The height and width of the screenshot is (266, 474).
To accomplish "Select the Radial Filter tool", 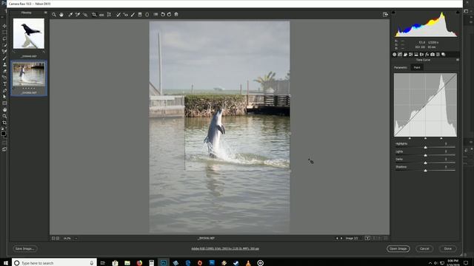I will (147, 15).
